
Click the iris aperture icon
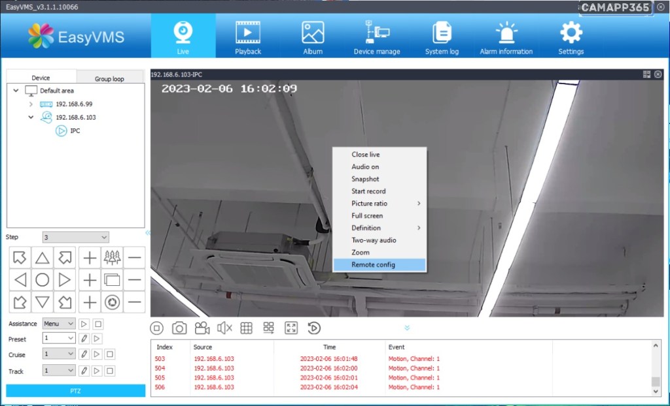[112, 302]
